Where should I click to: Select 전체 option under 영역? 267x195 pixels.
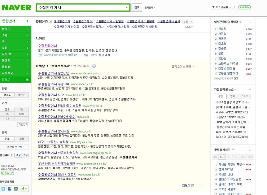(7, 139)
